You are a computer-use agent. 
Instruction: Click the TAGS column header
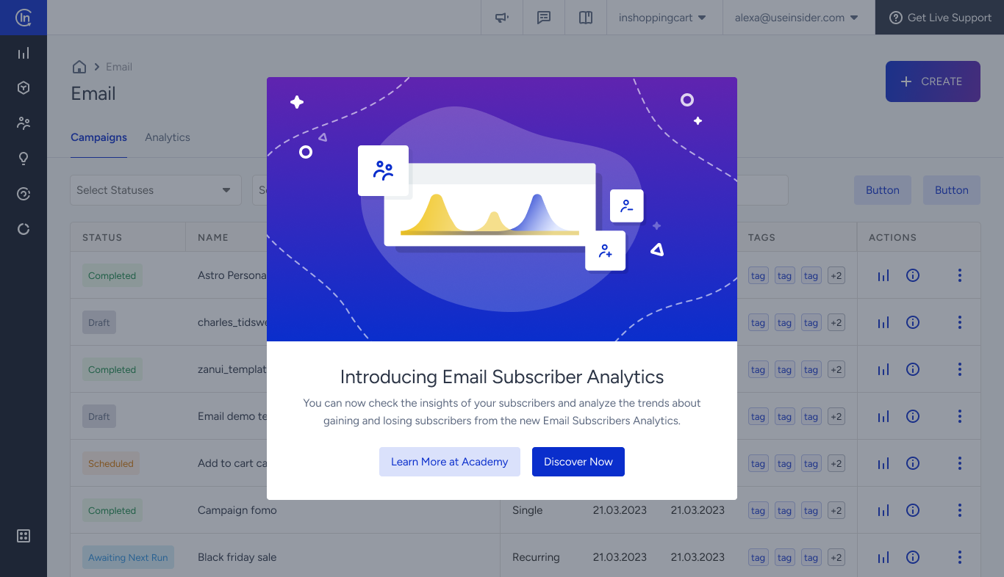point(761,237)
